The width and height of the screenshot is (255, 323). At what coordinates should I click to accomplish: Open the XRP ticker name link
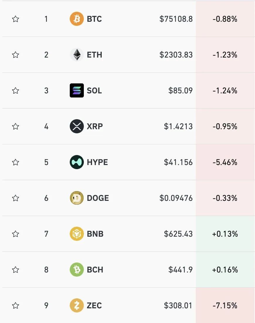pos(95,127)
